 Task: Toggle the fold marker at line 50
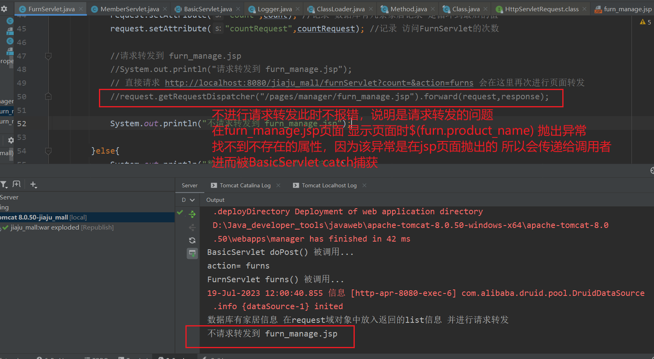(x=48, y=96)
